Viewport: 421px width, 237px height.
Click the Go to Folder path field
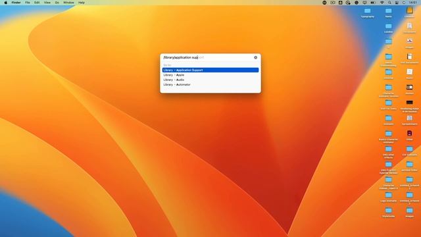tap(207, 57)
